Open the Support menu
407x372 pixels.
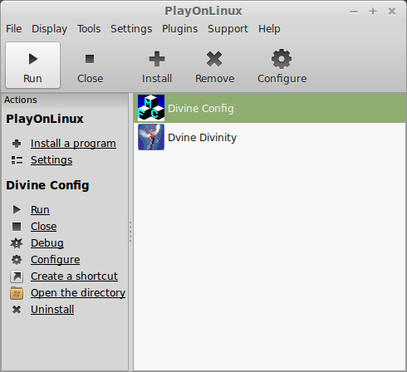click(x=228, y=29)
